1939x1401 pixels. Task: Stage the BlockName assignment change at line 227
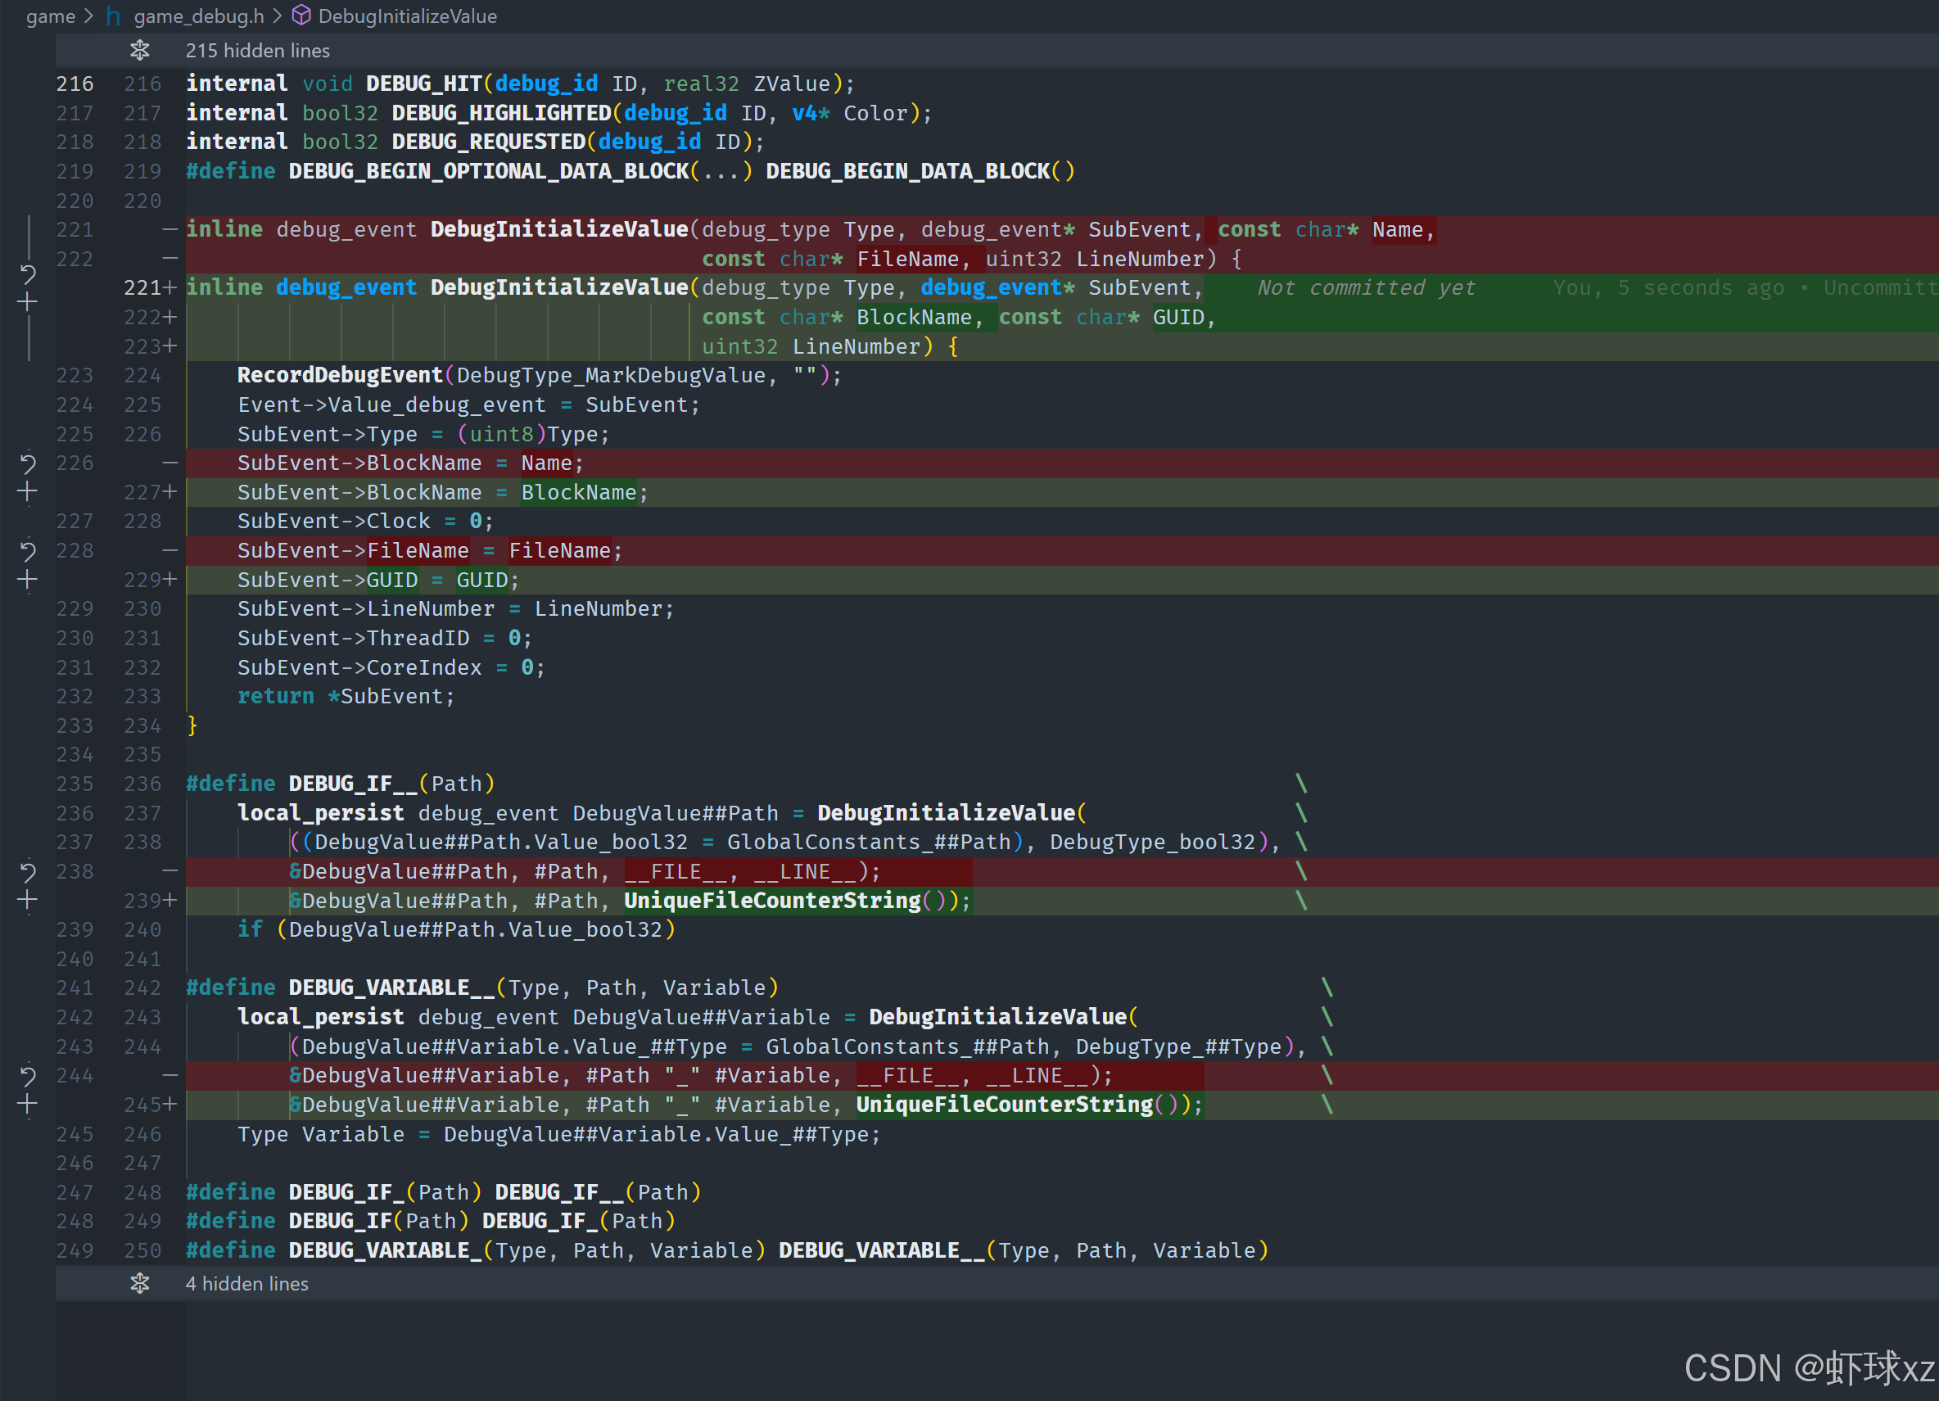click(27, 492)
